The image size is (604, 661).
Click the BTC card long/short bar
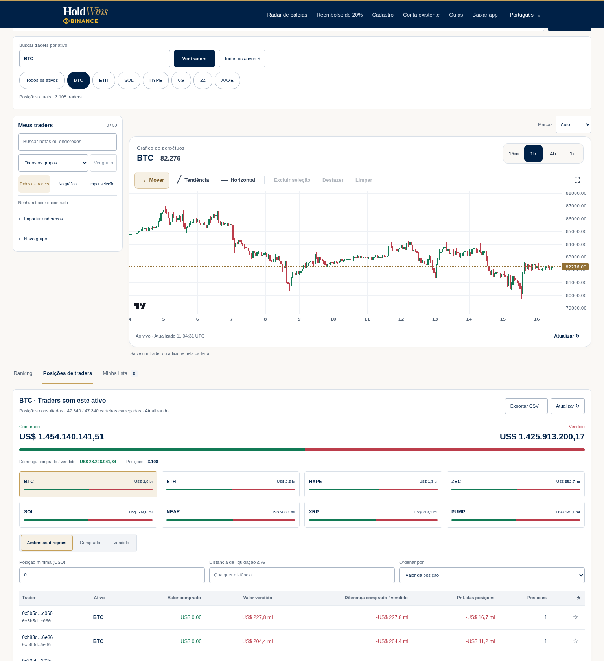(88, 489)
